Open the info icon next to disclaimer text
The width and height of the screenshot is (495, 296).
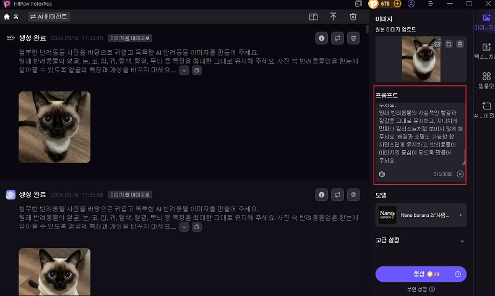[x=432, y=289]
